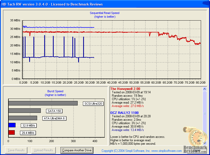Click 'CPU utilization: 1% (+/- 2%)' line
This screenshot has width=210, height=155.
[129, 99]
